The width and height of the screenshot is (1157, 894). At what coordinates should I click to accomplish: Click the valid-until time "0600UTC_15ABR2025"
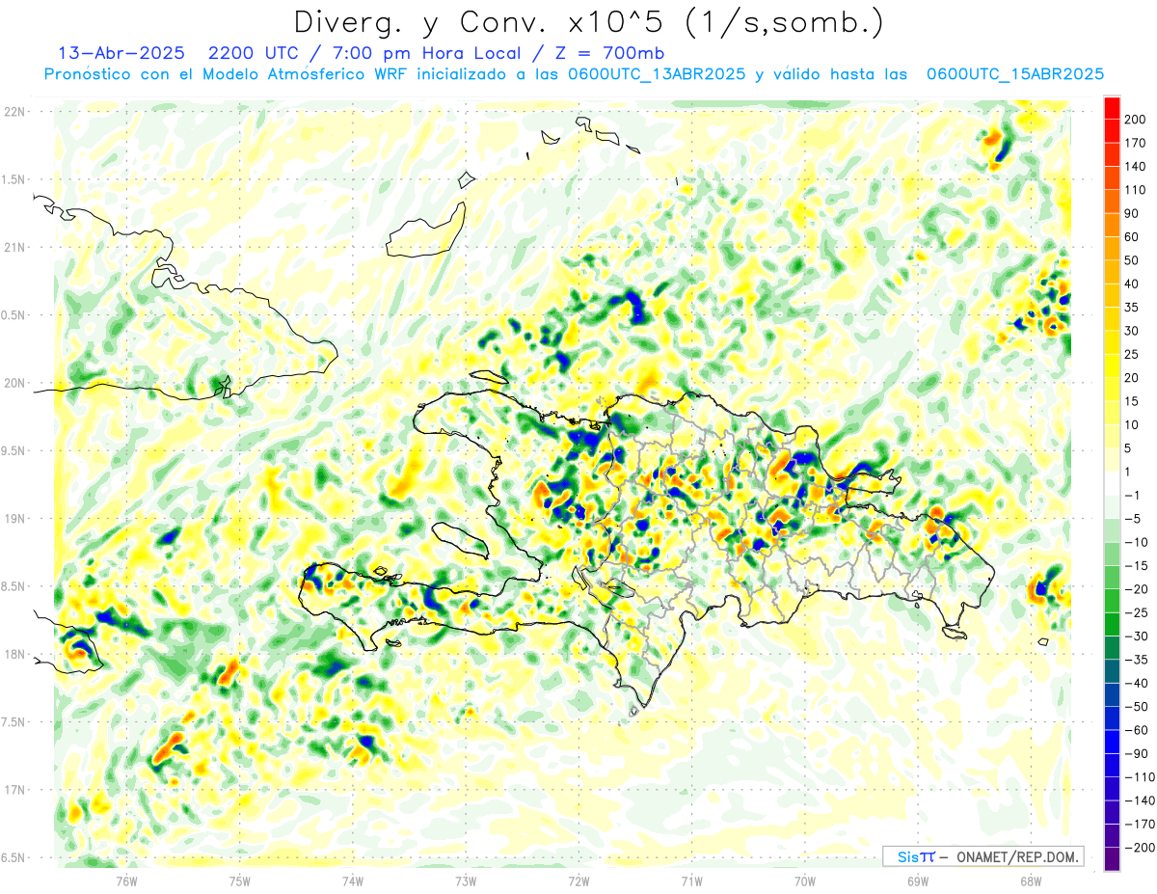click(1014, 74)
